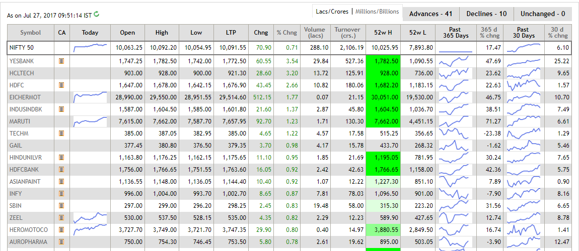Select HEROMOTOCO 52w high cell 3,880.55
Image resolution: width=579 pixels, height=251 pixels.
pyautogui.click(x=383, y=229)
